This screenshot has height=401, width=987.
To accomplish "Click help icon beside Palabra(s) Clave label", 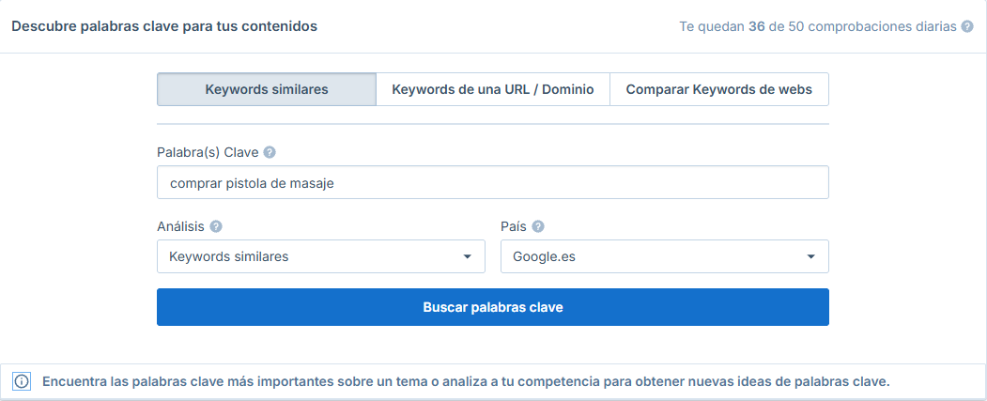I will [270, 152].
